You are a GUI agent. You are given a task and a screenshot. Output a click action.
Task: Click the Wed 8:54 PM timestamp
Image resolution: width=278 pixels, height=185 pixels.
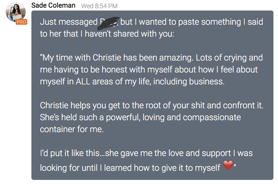(x=99, y=6)
